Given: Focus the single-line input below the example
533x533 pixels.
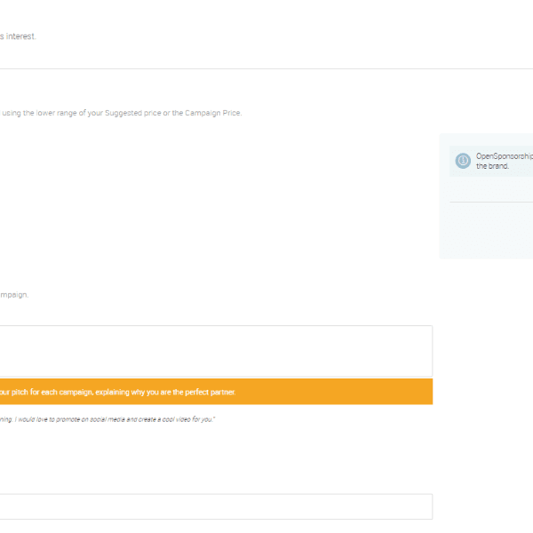Looking at the screenshot, I should pos(213,506).
